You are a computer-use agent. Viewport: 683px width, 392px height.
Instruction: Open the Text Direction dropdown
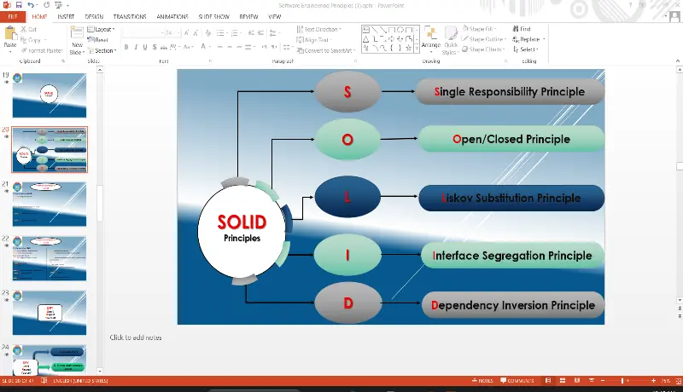point(319,29)
